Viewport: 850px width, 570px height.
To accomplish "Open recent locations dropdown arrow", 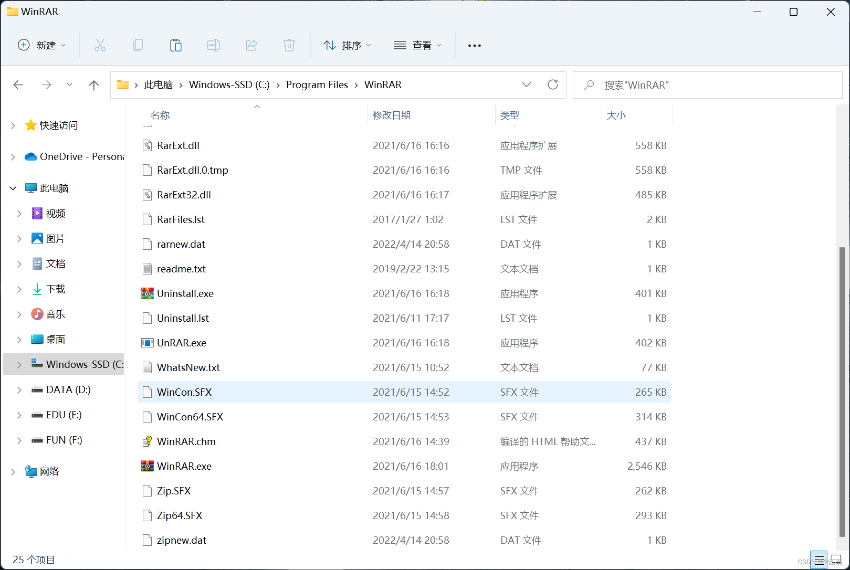I will click(69, 85).
